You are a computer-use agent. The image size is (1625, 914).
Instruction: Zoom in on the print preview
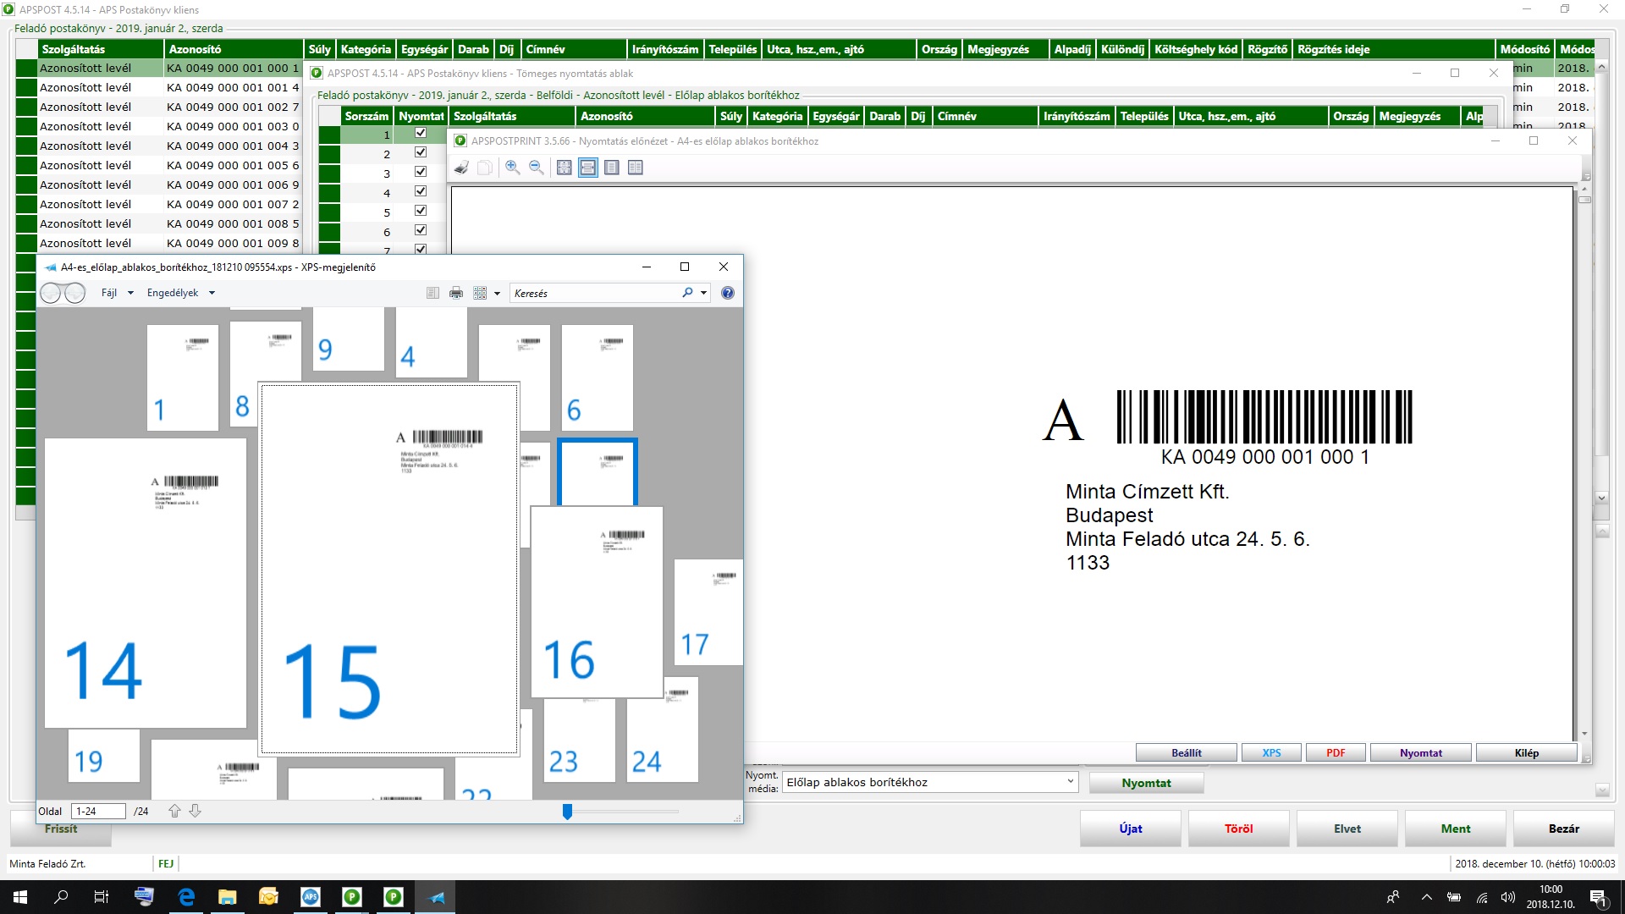[512, 168]
